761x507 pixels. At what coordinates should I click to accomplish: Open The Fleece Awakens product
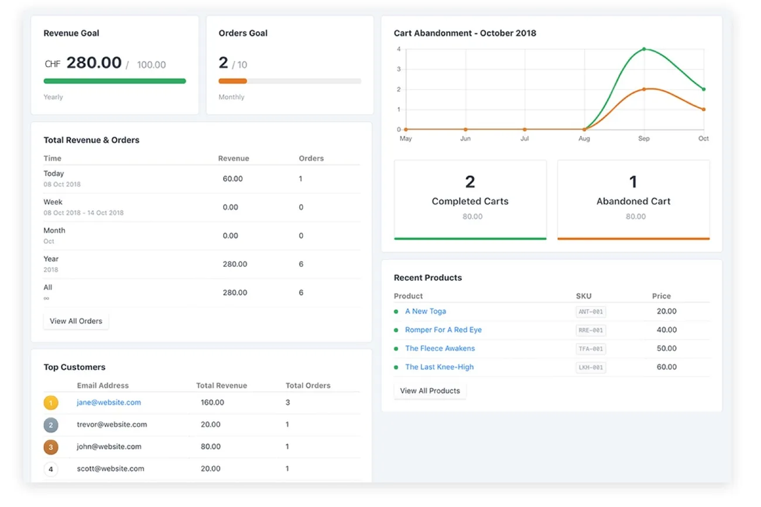[x=440, y=348]
